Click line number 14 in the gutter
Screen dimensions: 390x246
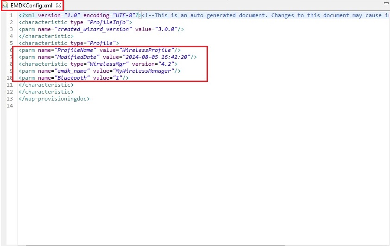pyautogui.click(x=11, y=106)
